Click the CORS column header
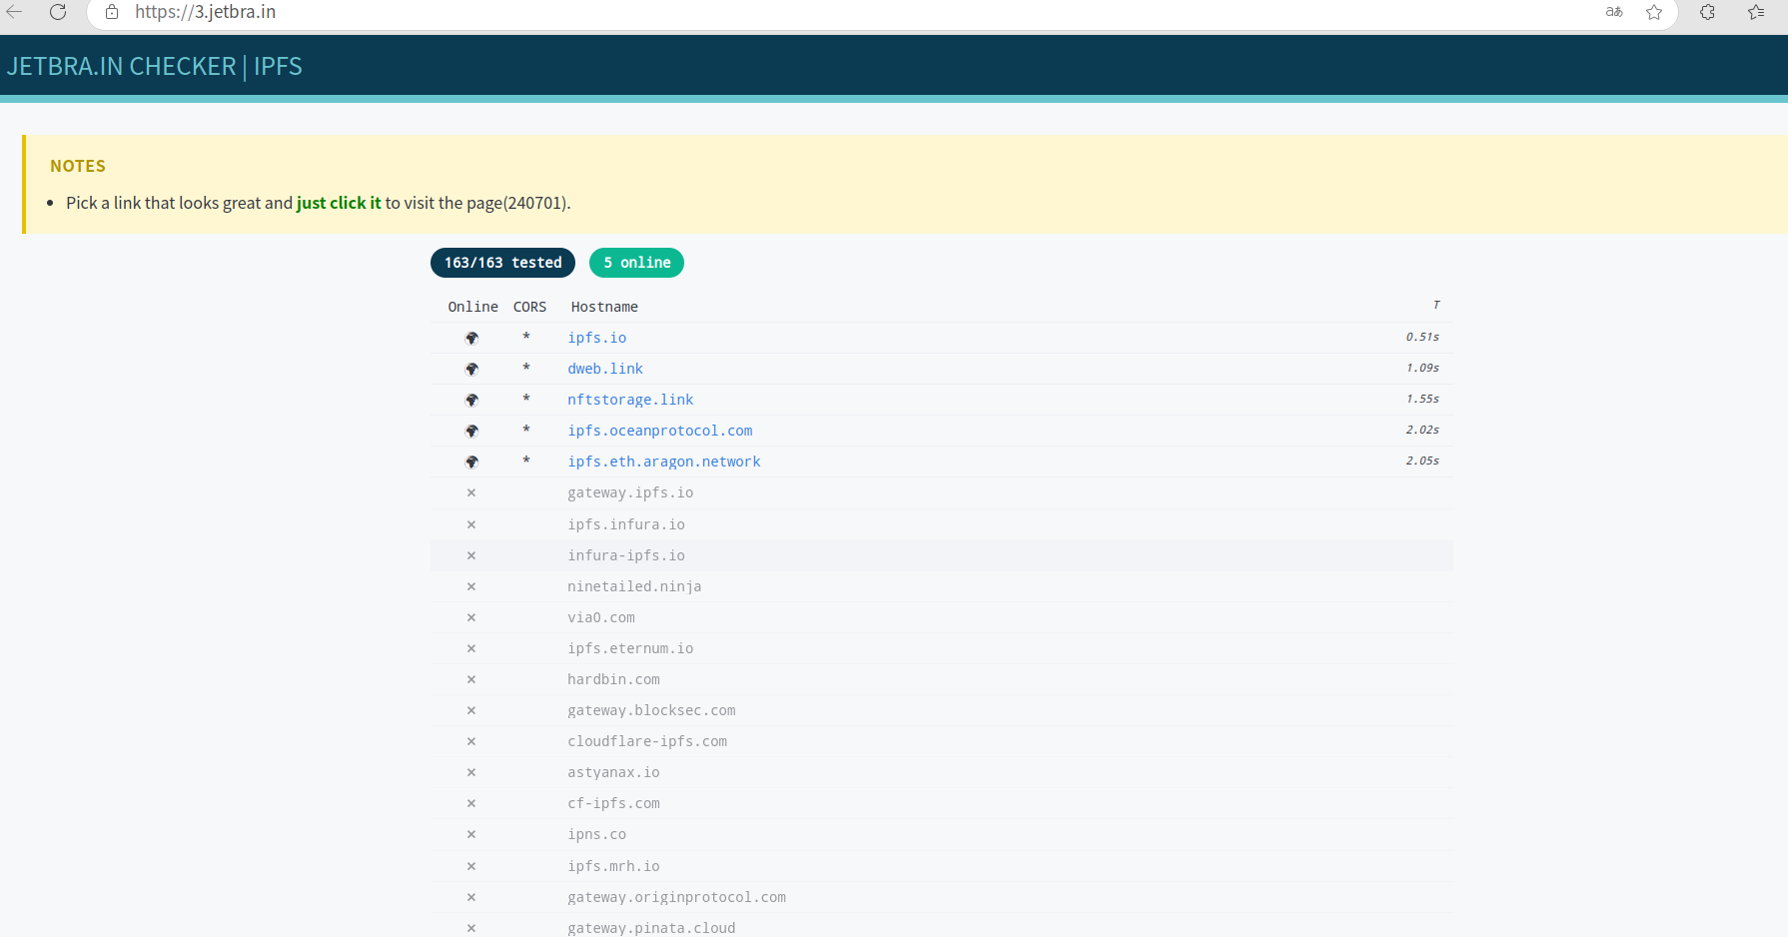 pos(529,307)
